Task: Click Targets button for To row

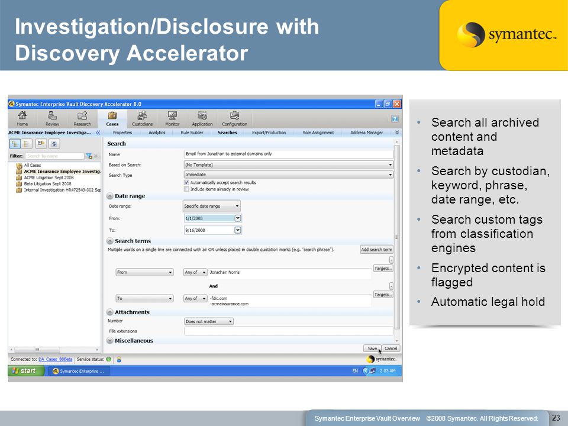Action: pos(383,295)
